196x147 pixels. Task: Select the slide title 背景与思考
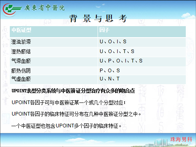[x=98, y=18]
